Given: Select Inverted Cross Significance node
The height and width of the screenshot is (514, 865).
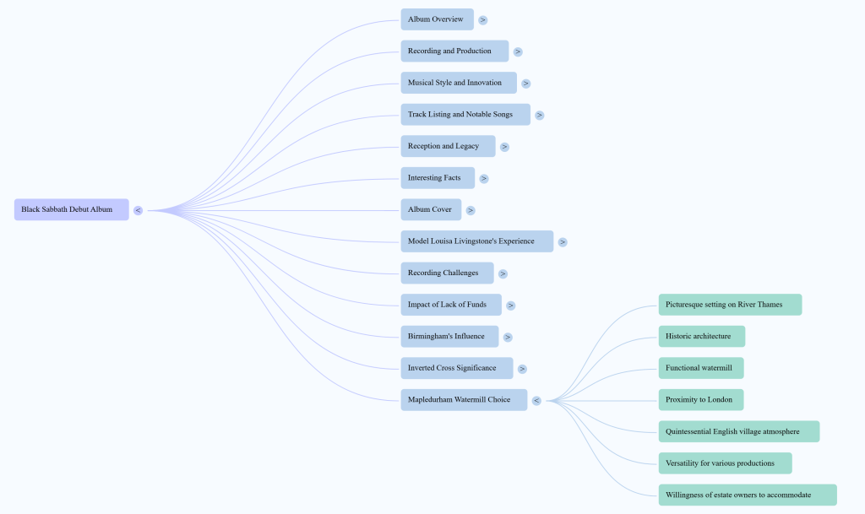Looking at the screenshot, I should click(457, 368).
